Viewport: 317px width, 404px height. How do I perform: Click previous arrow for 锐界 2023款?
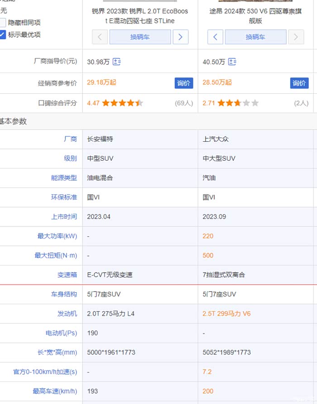pyautogui.click(x=100, y=37)
